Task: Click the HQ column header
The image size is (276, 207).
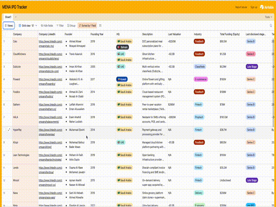Action: [129, 34]
